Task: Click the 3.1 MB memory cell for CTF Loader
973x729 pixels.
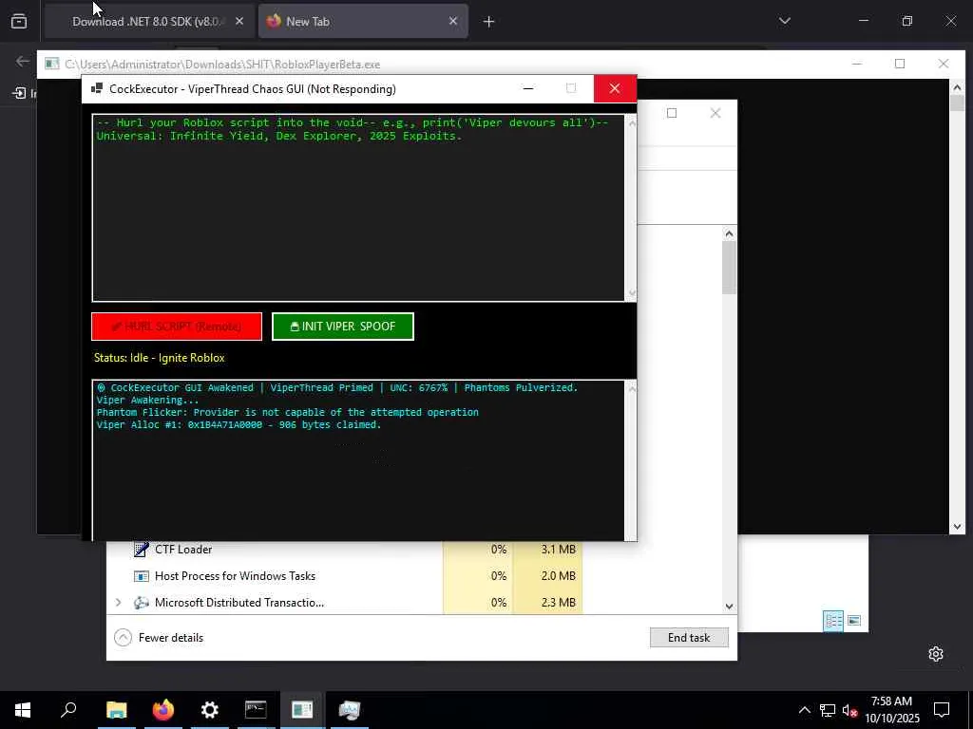Action: tap(548, 550)
